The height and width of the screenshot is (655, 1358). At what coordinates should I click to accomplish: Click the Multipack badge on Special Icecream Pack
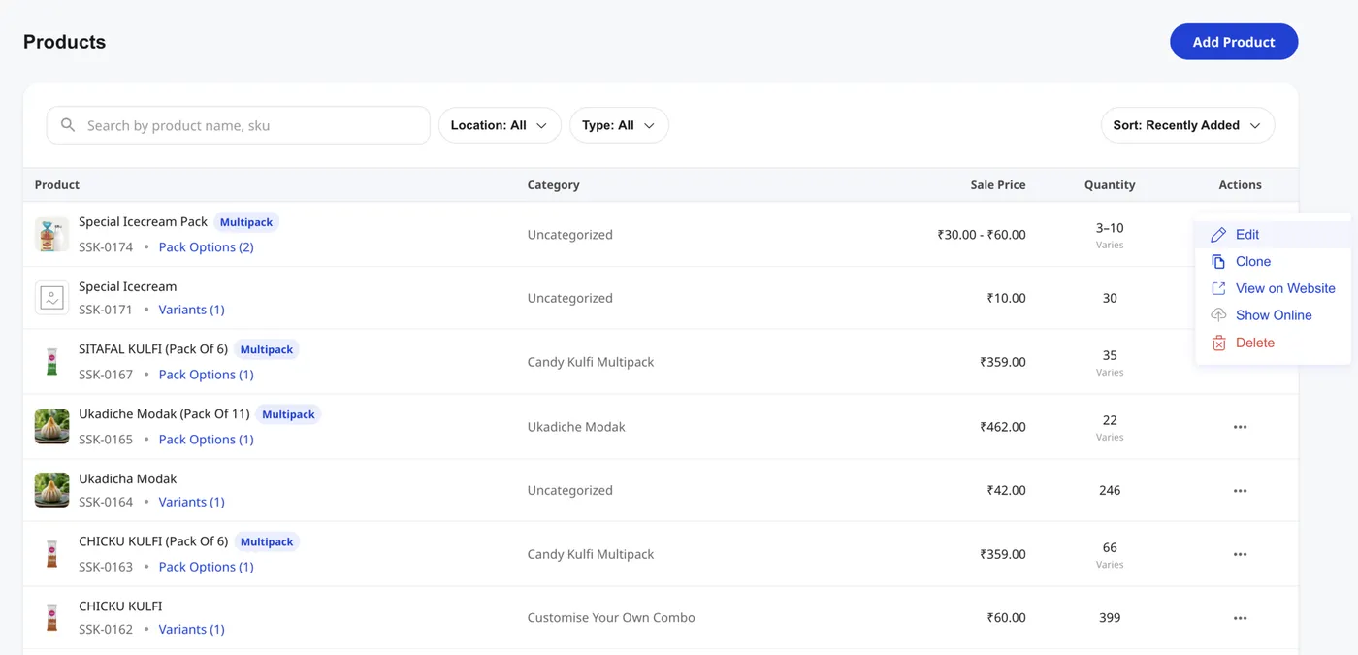click(x=246, y=222)
